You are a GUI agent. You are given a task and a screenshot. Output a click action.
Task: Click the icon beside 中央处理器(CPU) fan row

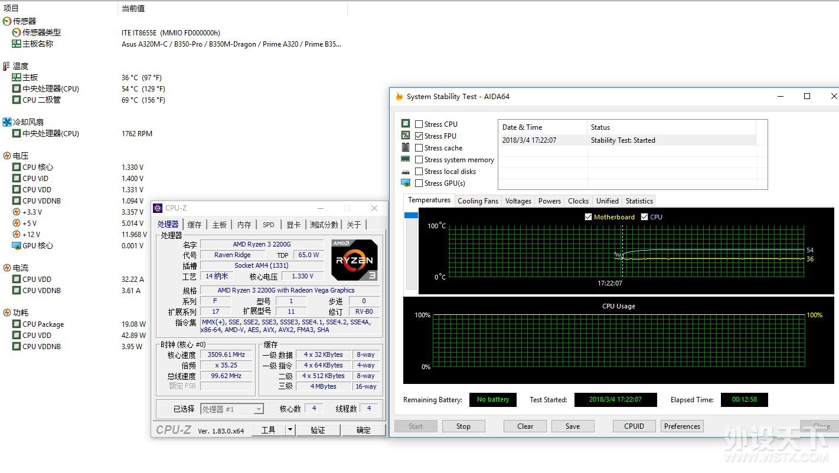[x=16, y=133]
